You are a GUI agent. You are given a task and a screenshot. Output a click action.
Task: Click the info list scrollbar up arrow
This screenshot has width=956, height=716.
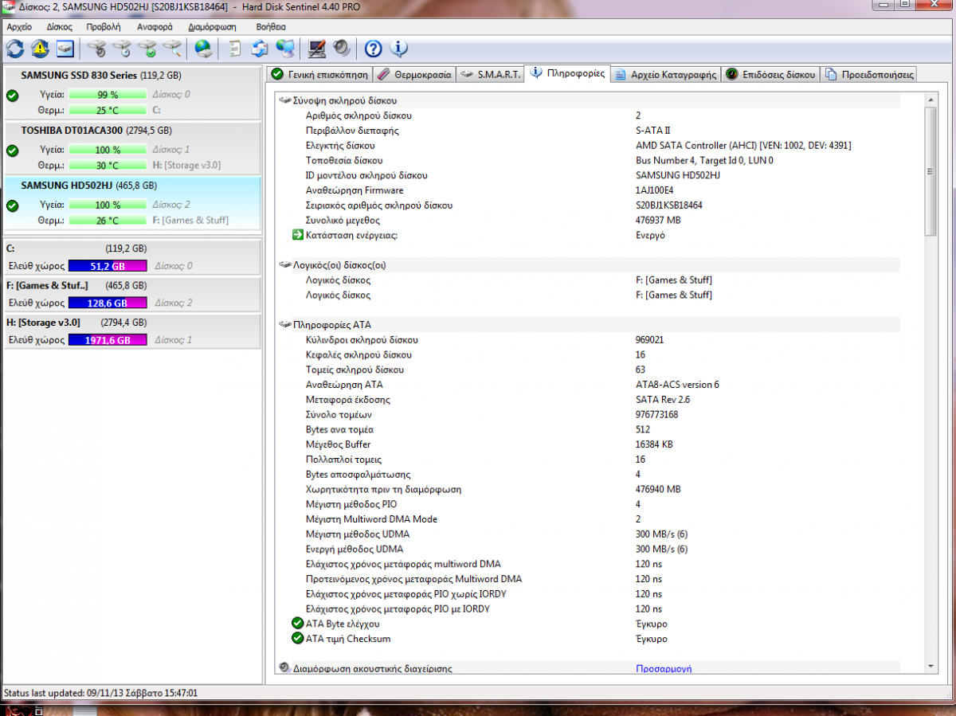[x=931, y=100]
